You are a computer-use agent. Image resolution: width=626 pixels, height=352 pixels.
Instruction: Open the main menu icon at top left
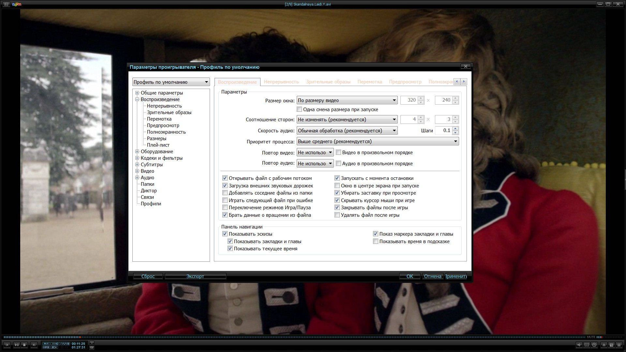6,4
